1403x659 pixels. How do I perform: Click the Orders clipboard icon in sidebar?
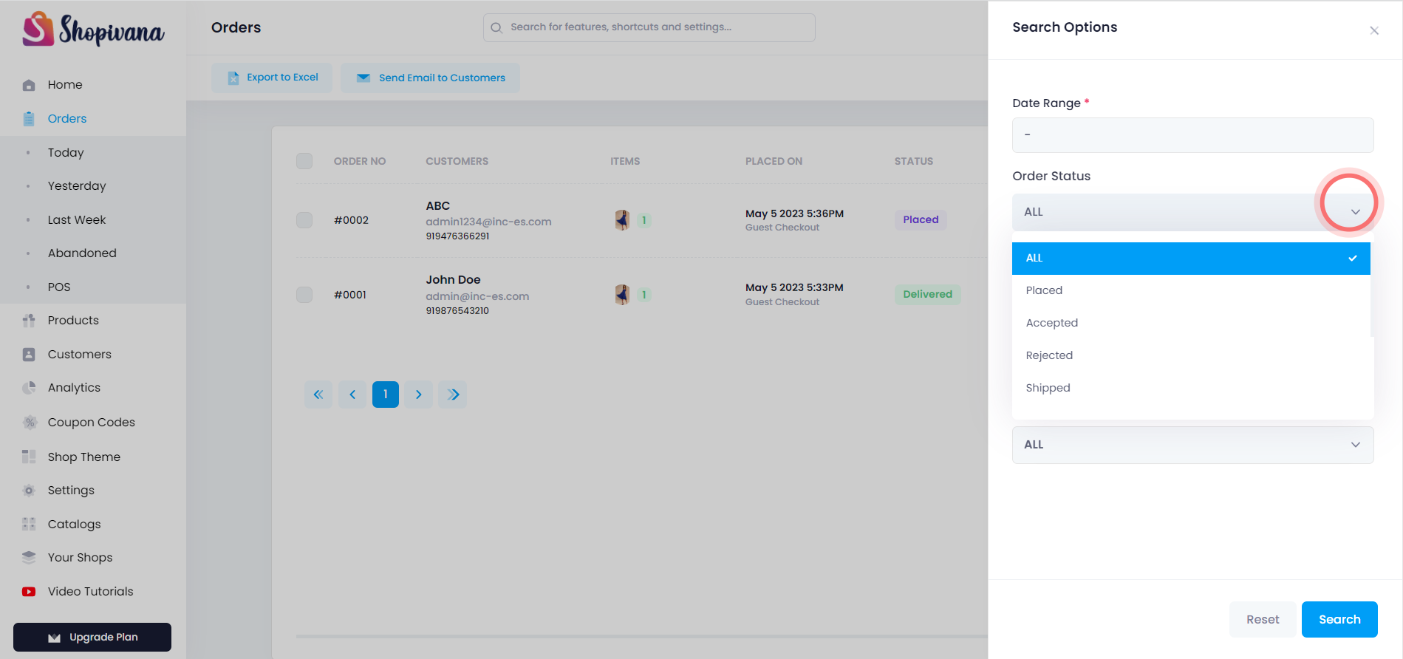[29, 119]
